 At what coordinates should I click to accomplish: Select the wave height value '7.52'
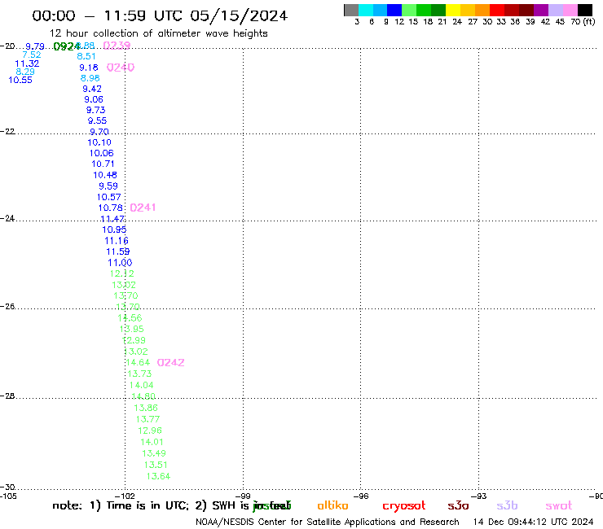pos(32,55)
